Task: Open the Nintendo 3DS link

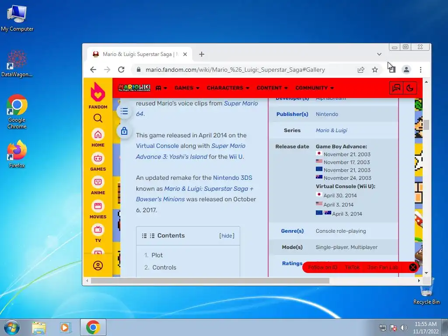Action: click(x=233, y=178)
